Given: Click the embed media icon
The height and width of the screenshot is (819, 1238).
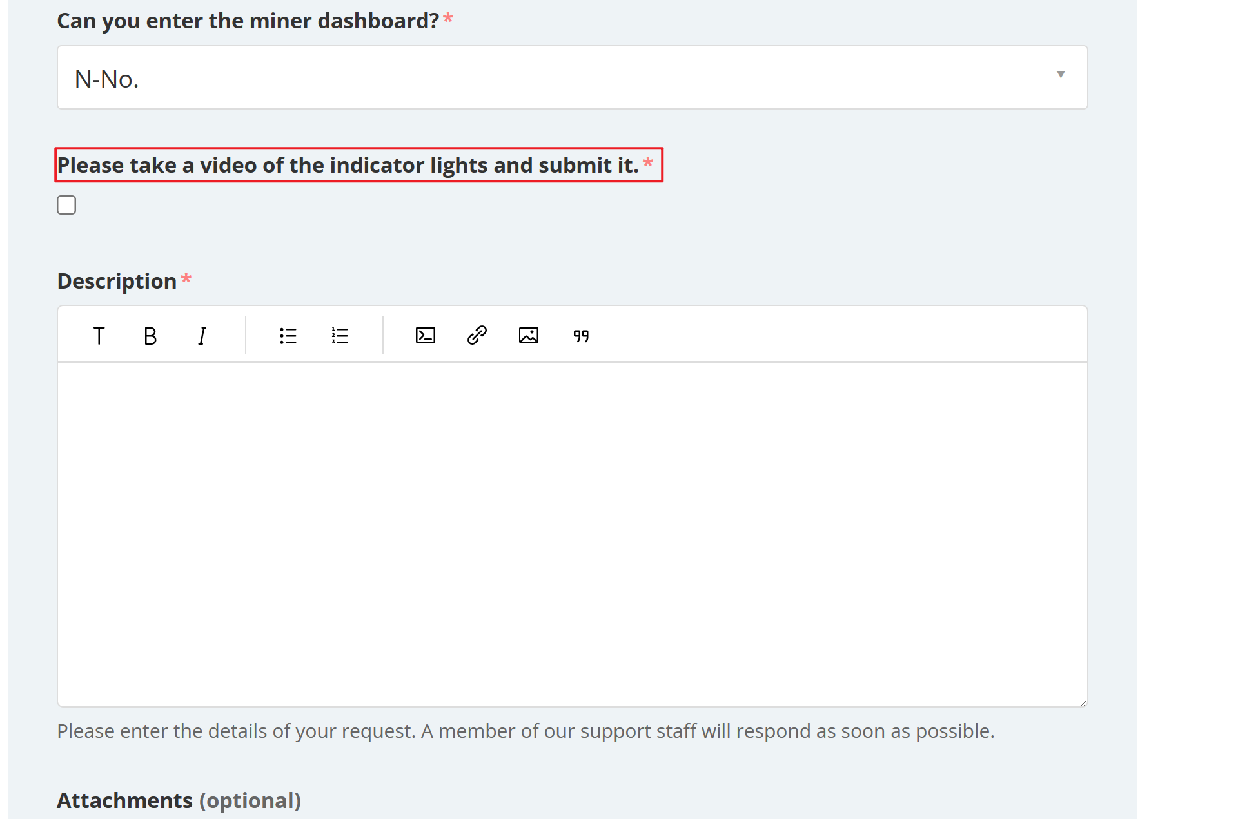Looking at the screenshot, I should (425, 334).
